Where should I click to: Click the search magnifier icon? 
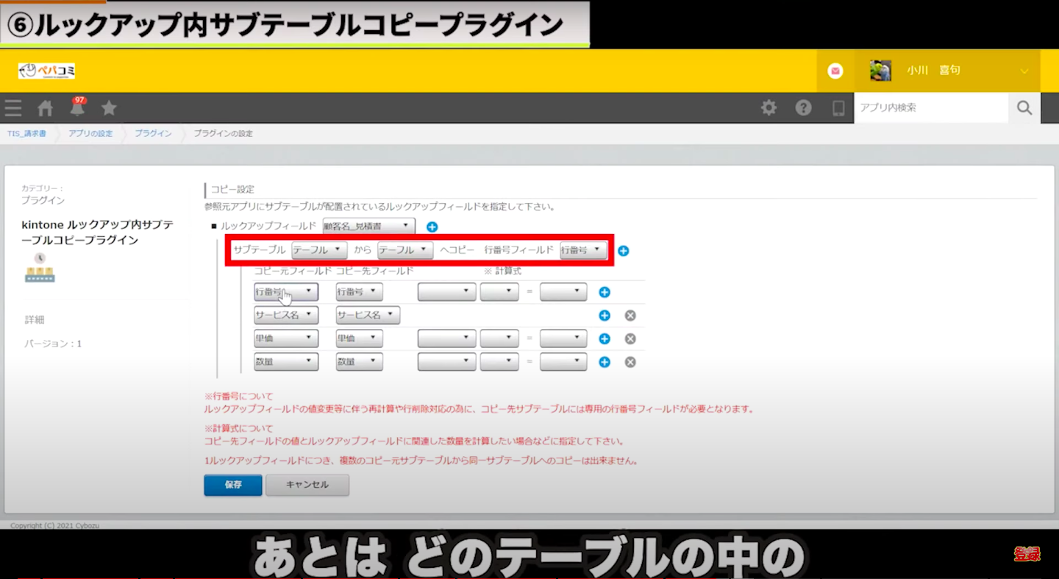click(x=1024, y=108)
